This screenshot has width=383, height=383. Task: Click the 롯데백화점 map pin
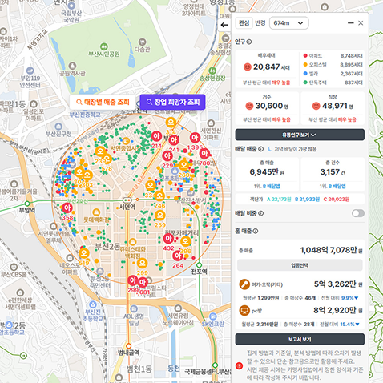(x=96, y=212)
